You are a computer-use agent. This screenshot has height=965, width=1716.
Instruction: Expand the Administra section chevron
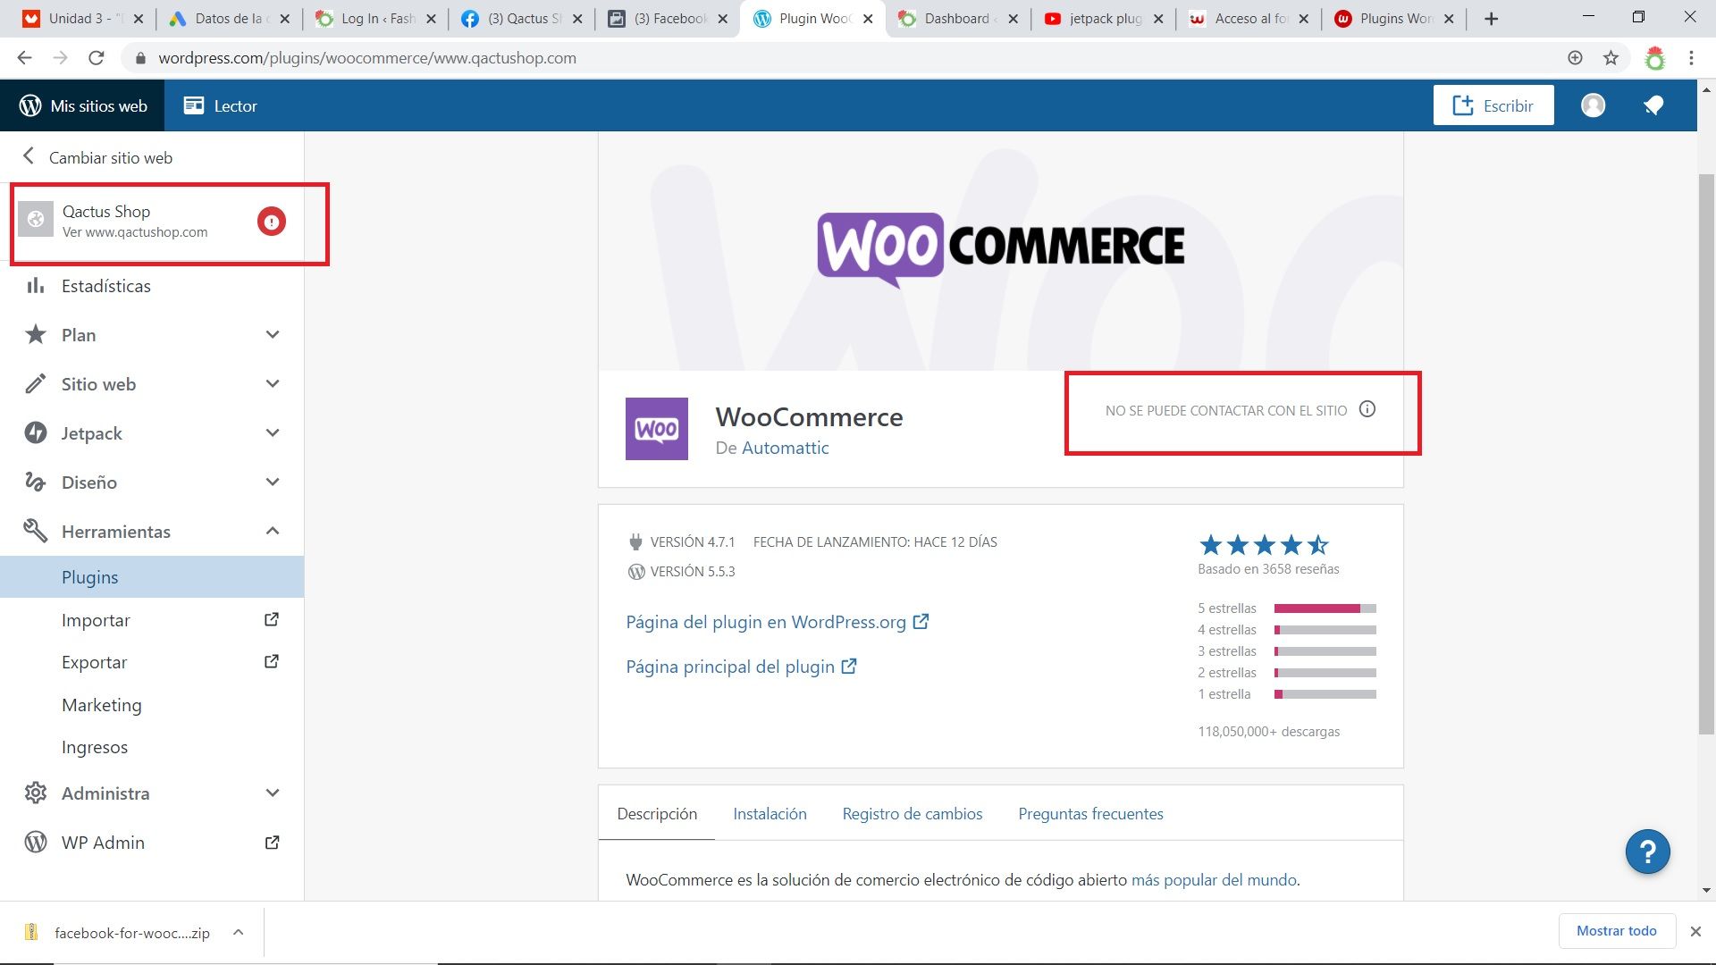coord(273,793)
